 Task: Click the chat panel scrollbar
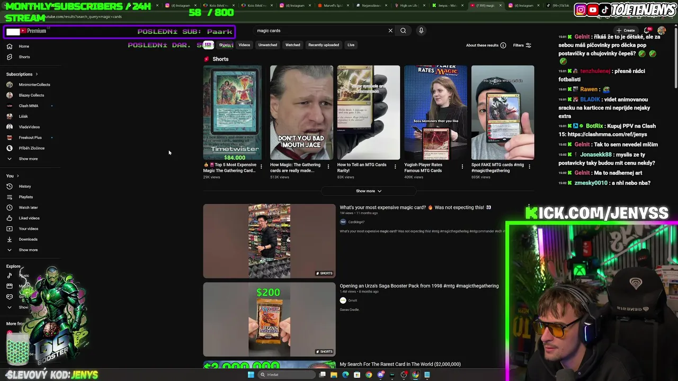point(676,58)
